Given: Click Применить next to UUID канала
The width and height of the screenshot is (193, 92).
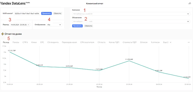Looking at the screenshot, I should coord(46,13).
